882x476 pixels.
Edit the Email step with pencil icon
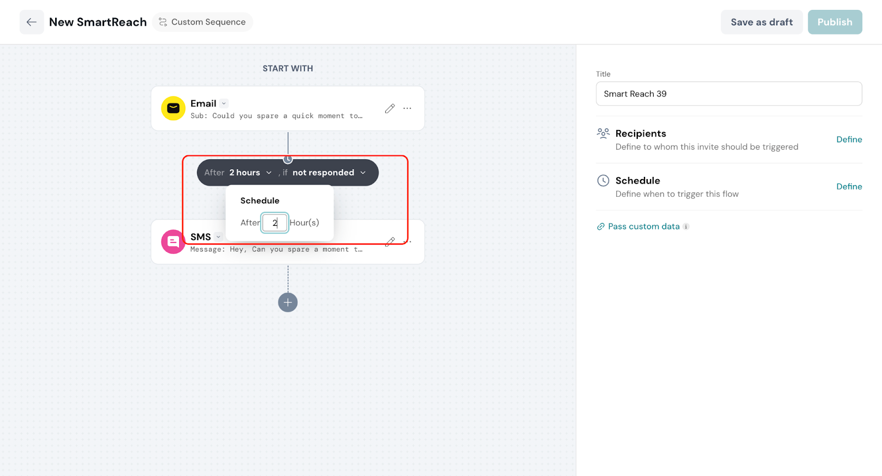pyautogui.click(x=390, y=109)
